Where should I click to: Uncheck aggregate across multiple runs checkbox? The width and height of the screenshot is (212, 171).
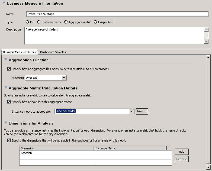pyautogui.click(x=9, y=69)
